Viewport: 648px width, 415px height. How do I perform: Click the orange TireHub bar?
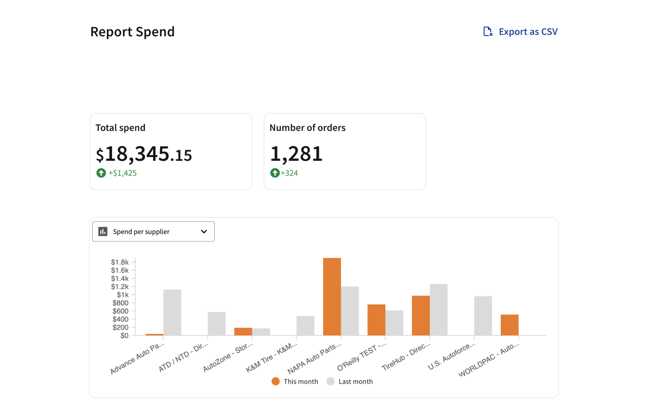pos(421,315)
